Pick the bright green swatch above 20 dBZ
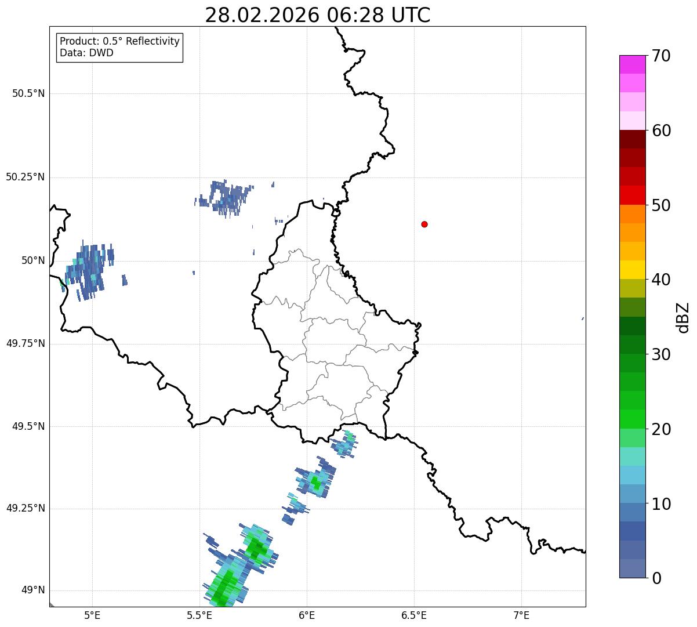 pyautogui.click(x=632, y=419)
